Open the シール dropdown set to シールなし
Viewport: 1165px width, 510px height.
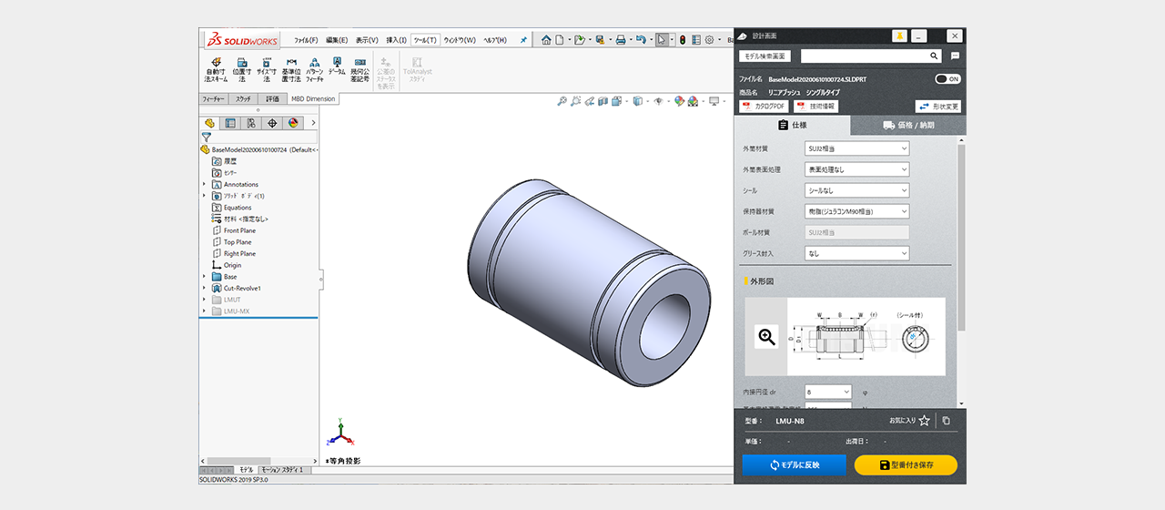(x=856, y=190)
